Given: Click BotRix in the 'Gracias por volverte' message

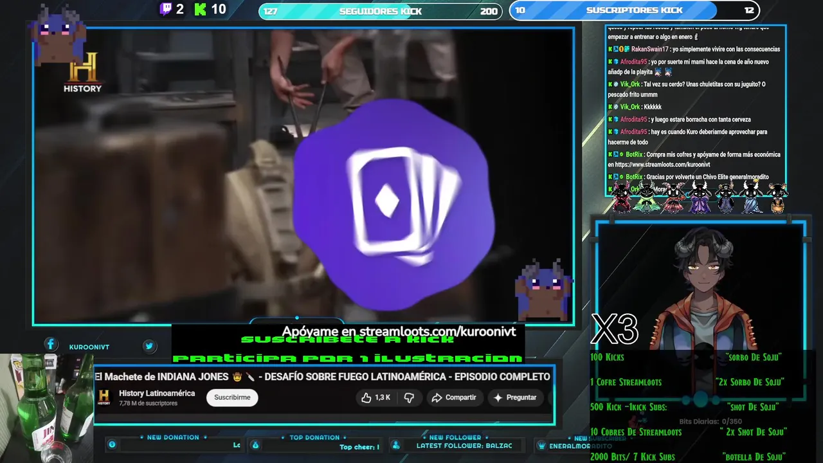Looking at the screenshot, I should click(x=634, y=177).
